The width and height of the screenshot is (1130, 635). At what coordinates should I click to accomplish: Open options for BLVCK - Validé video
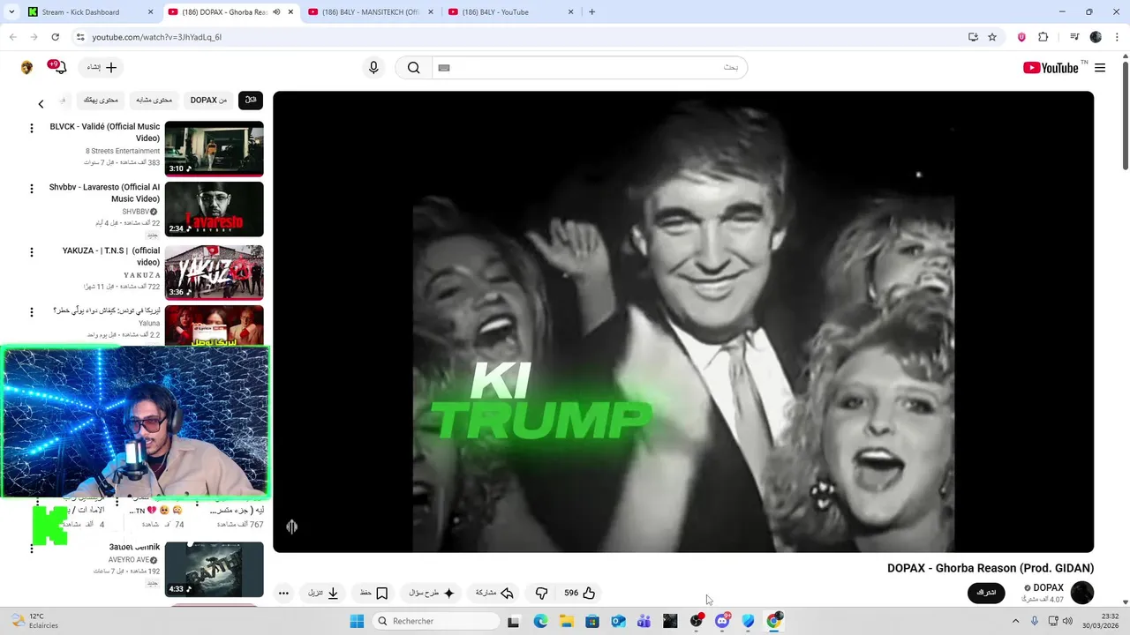pos(32,128)
